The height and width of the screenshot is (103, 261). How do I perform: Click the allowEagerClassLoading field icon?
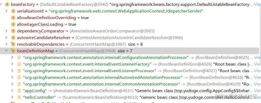click(x=13, y=24)
